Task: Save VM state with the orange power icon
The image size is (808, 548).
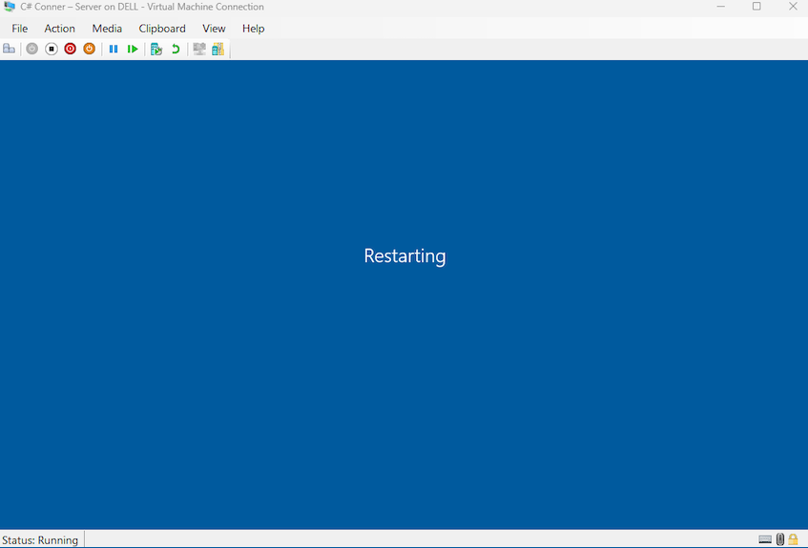Action: [89, 49]
